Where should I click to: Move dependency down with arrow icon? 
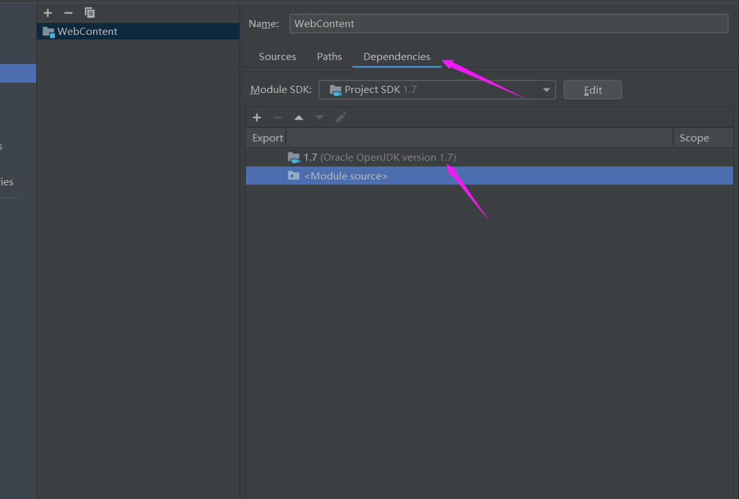click(319, 117)
